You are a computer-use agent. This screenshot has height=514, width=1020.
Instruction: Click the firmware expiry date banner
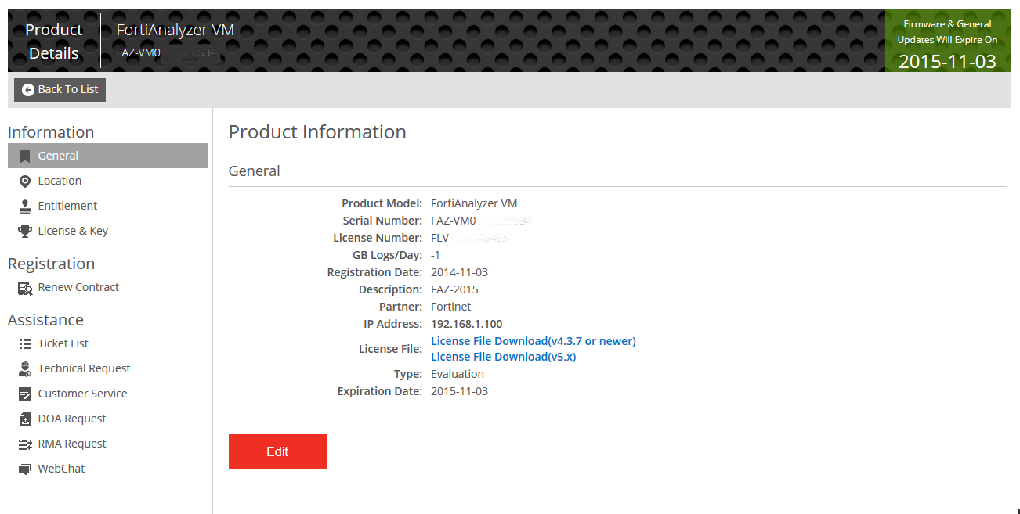946,42
